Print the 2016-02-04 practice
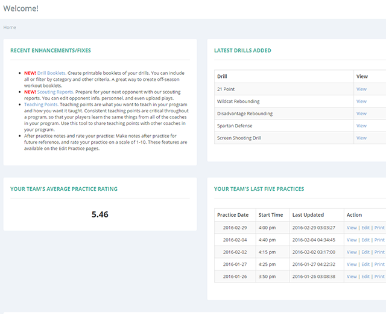Image resolution: width=386 pixels, height=314 pixels. click(379, 240)
